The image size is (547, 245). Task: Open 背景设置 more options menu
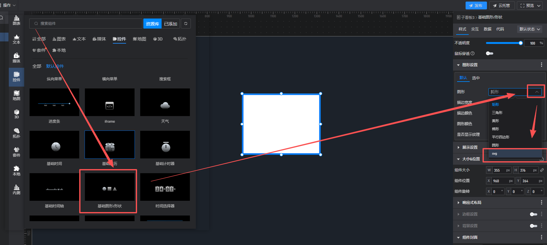[541, 226]
